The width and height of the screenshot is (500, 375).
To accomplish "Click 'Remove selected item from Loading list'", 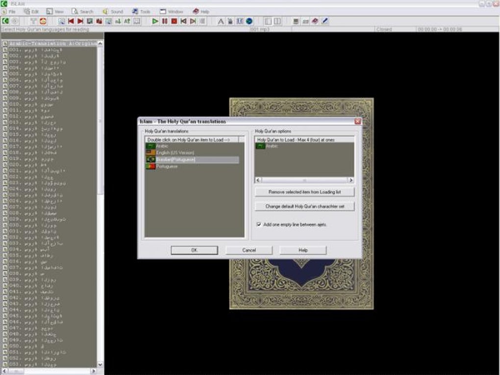I will click(x=304, y=192).
